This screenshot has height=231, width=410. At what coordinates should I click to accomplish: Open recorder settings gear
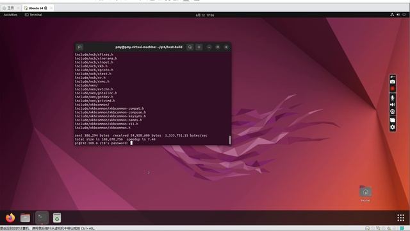(x=393, y=127)
